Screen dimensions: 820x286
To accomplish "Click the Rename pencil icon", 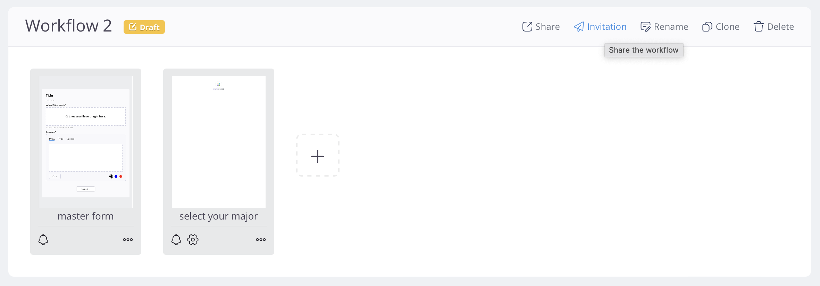I will tap(645, 27).
